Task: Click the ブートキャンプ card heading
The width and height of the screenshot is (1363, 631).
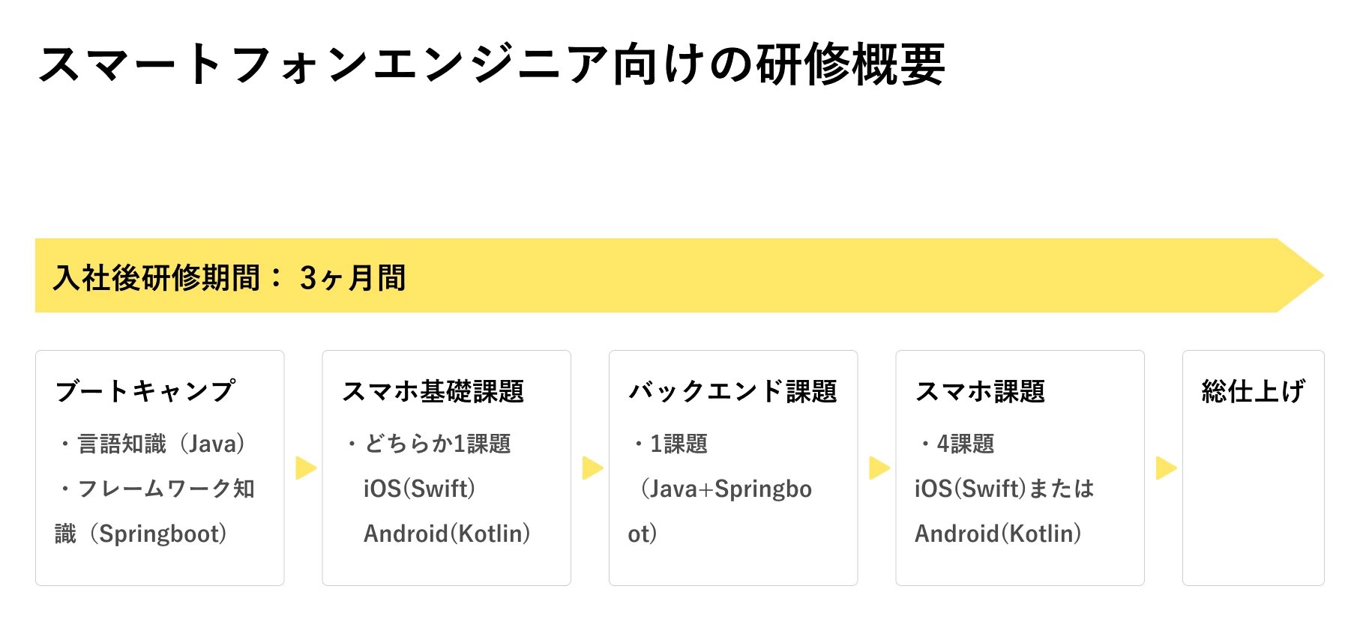Action: point(145,391)
